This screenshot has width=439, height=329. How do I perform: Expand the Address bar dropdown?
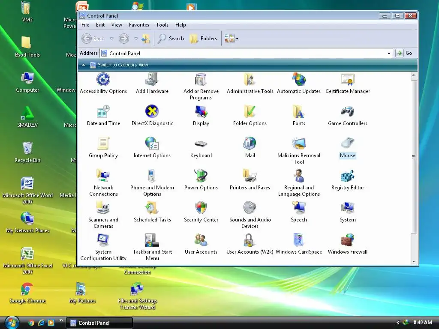pos(389,54)
